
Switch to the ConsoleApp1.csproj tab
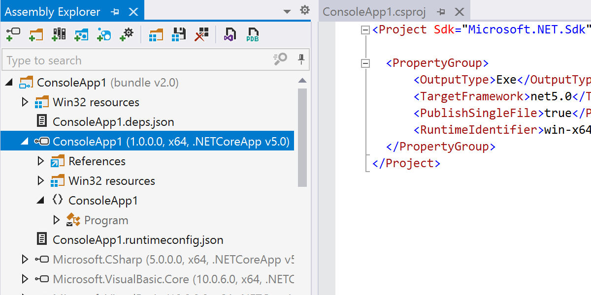(x=377, y=11)
